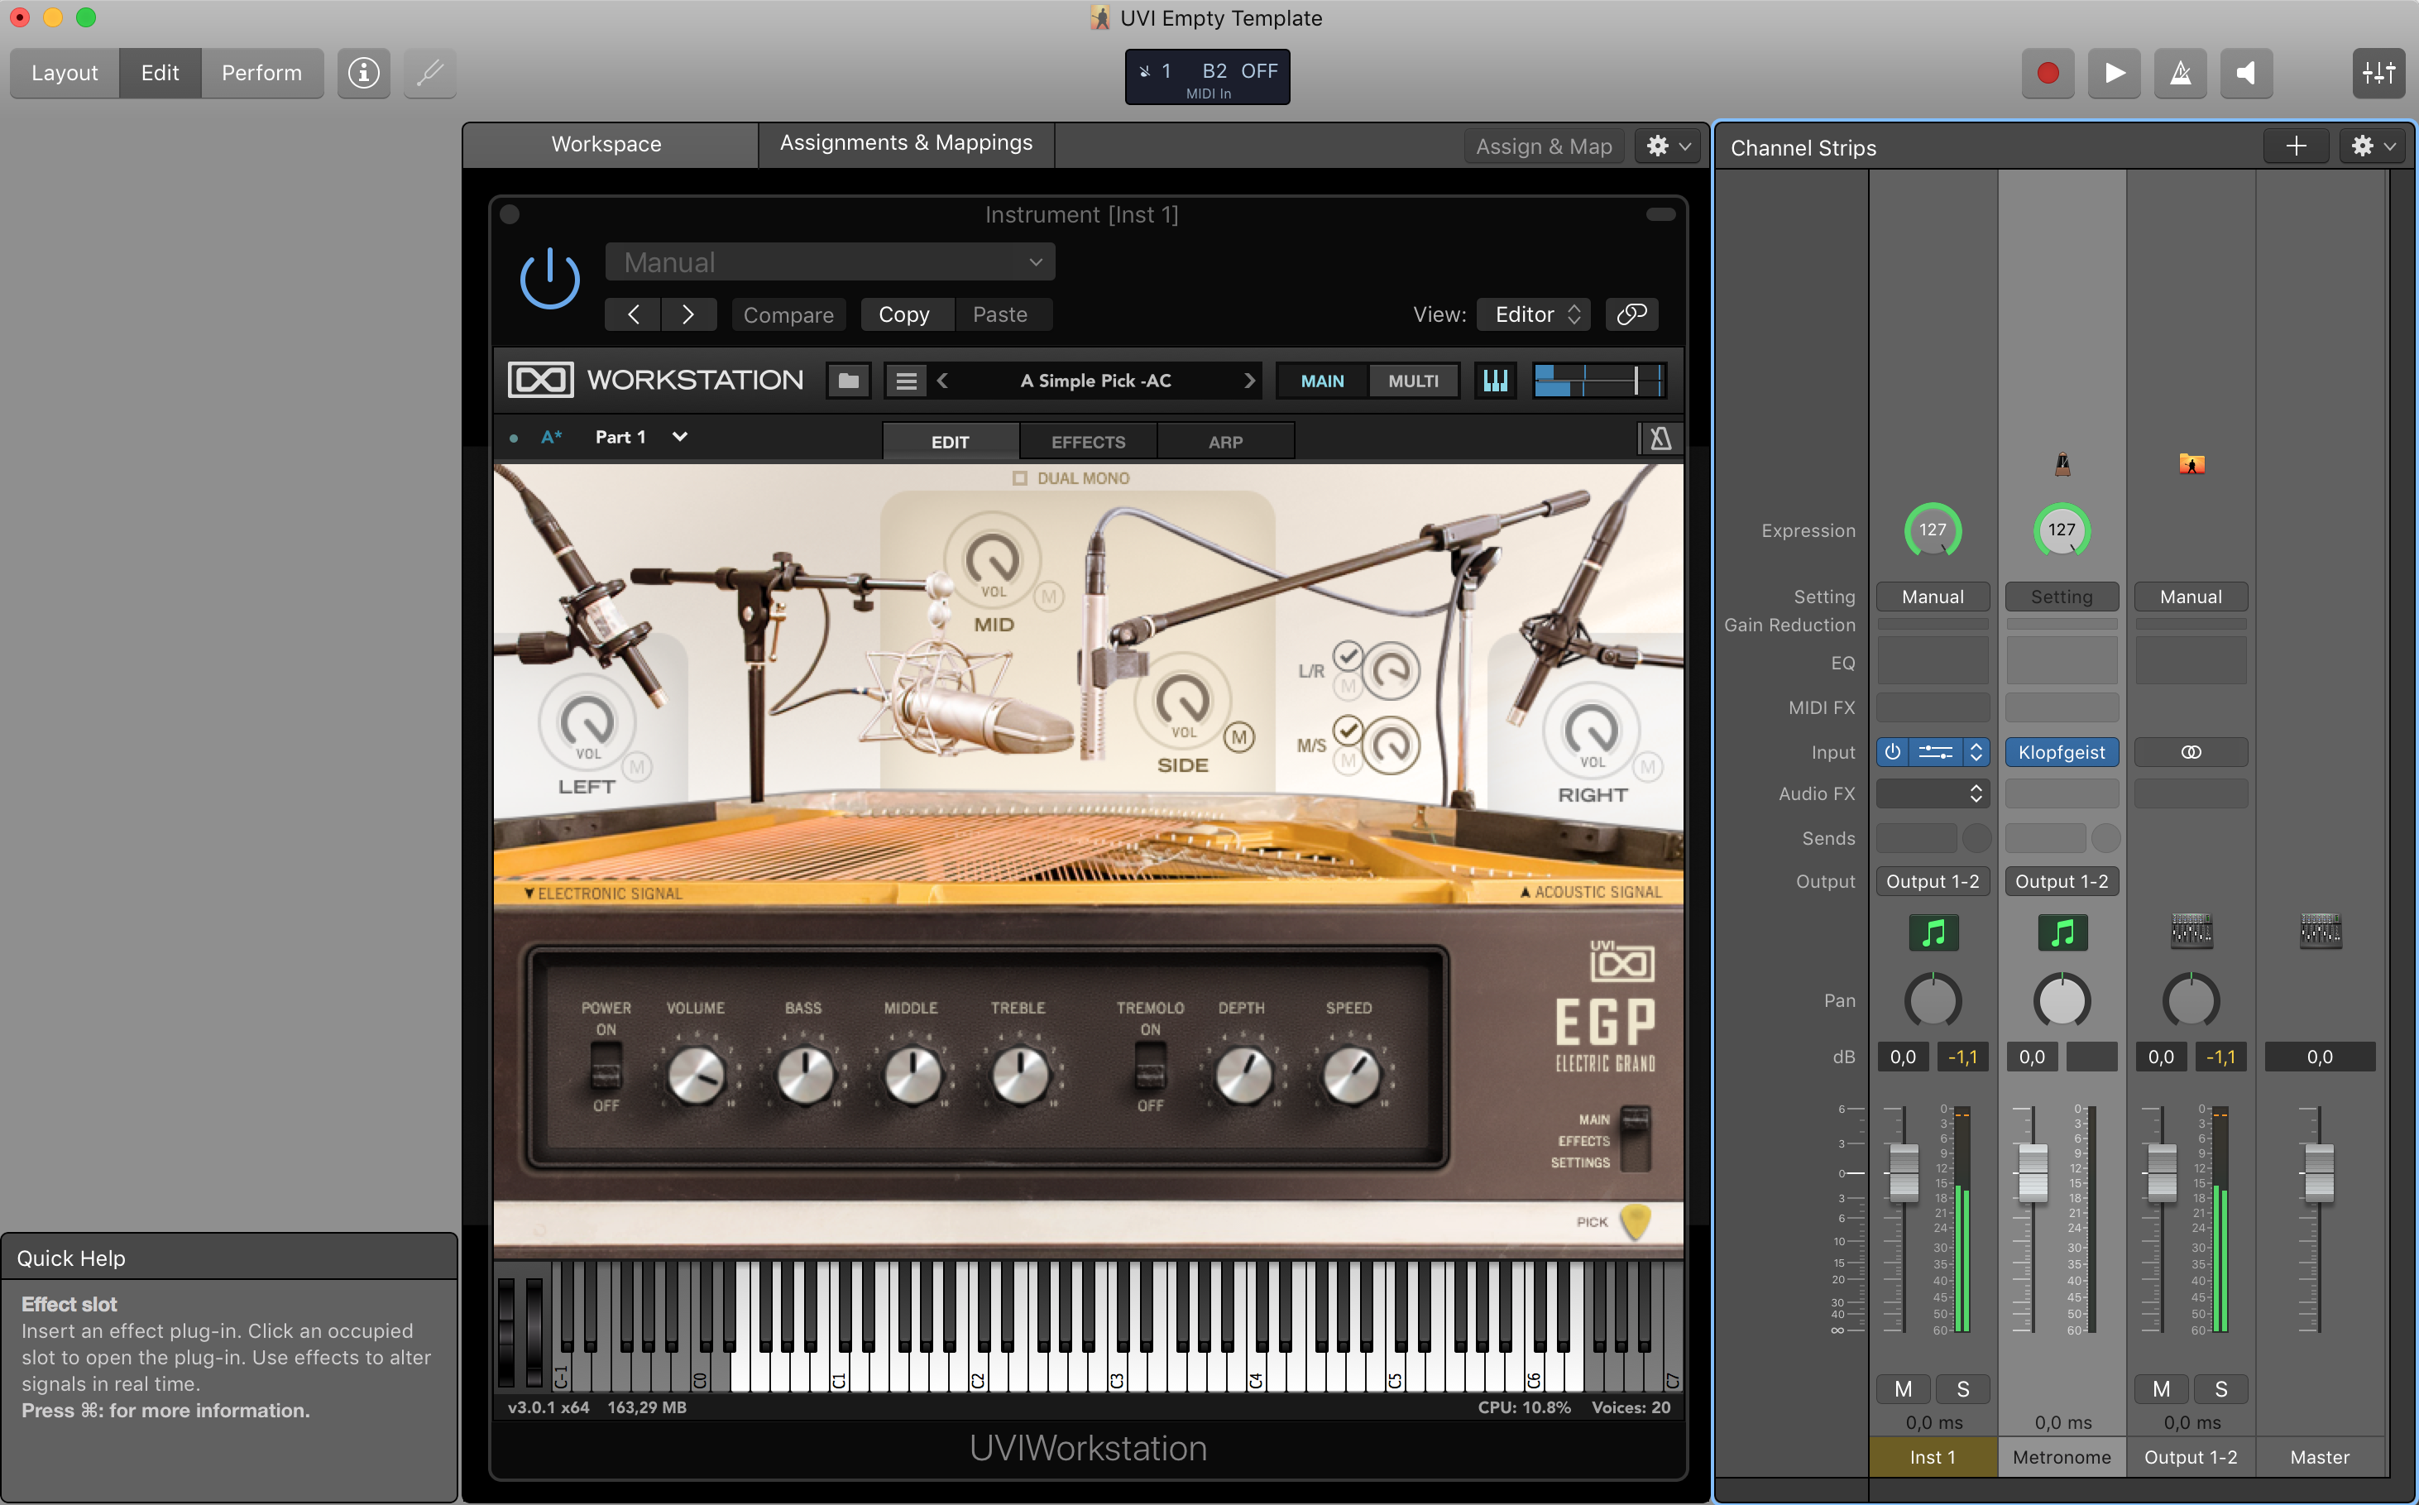Image resolution: width=2419 pixels, height=1505 pixels.
Task: Toggle the metronome icon in the toolbar
Action: tap(2180, 73)
